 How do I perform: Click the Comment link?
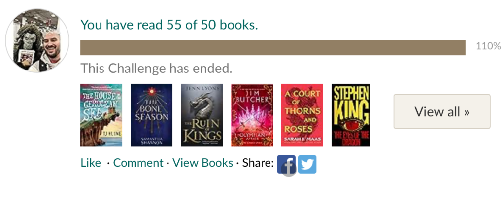coord(138,163)
